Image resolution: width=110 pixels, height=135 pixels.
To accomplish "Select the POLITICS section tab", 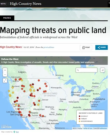I will pos(7,18).
